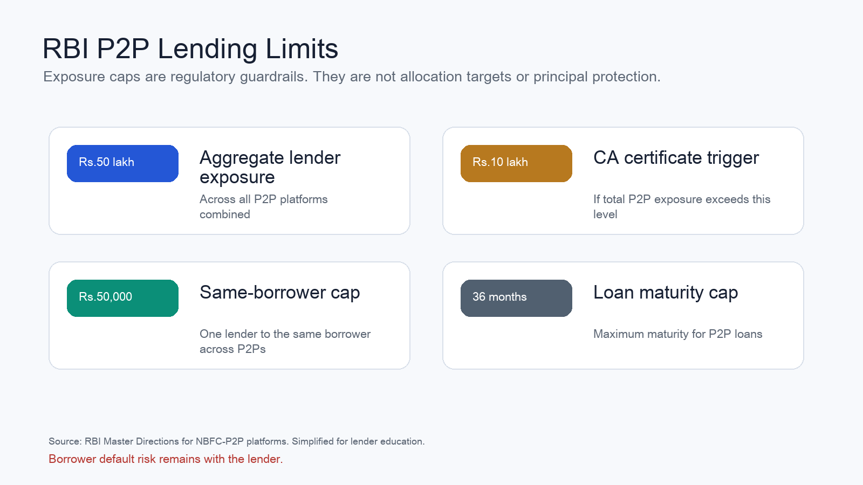Select the orange Rs.10 lakh badge
Image resolution: width=863 pixels, height=485 pixels.
[x=516, y=163]
